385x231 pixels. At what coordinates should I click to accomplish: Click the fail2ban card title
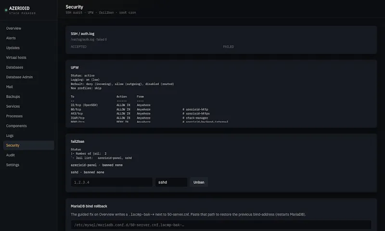[77, 141]
